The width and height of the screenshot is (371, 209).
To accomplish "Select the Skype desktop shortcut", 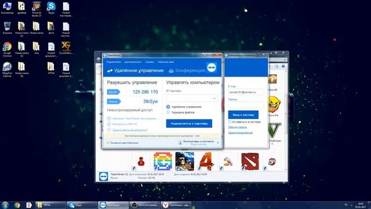I will (51, 8).
